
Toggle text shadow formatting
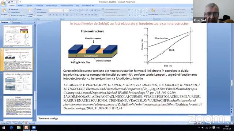click(64, 15)
